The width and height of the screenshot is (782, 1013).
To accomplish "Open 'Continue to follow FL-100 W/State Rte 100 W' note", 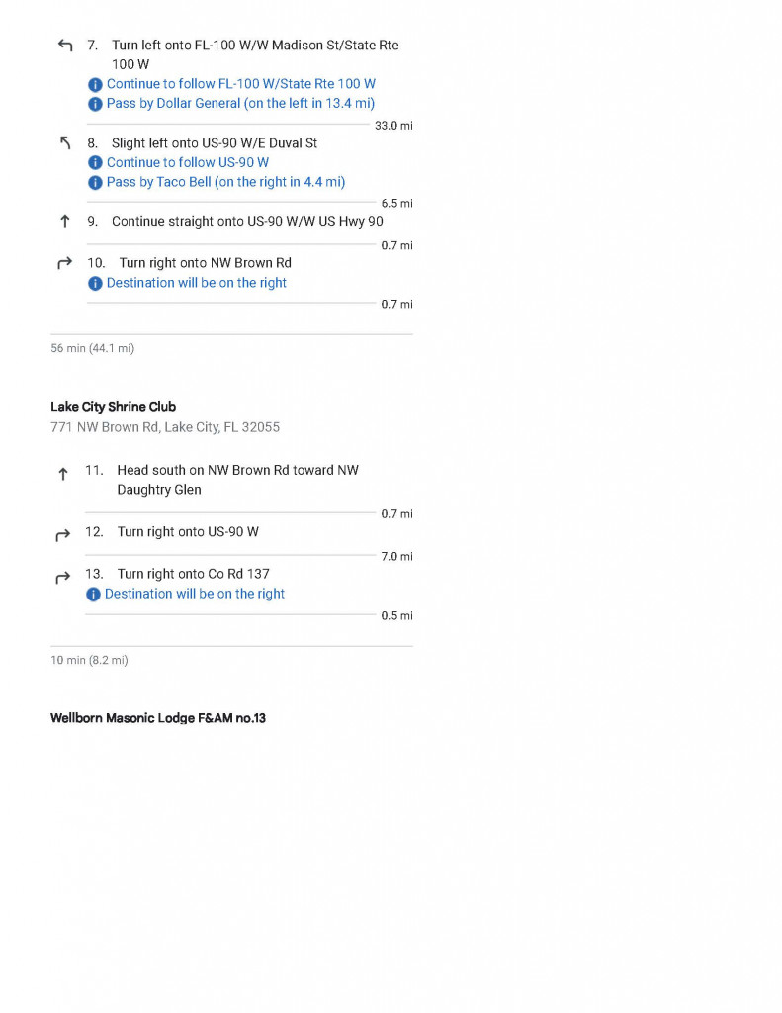I will pyautogui.click(x=241, y=84).
